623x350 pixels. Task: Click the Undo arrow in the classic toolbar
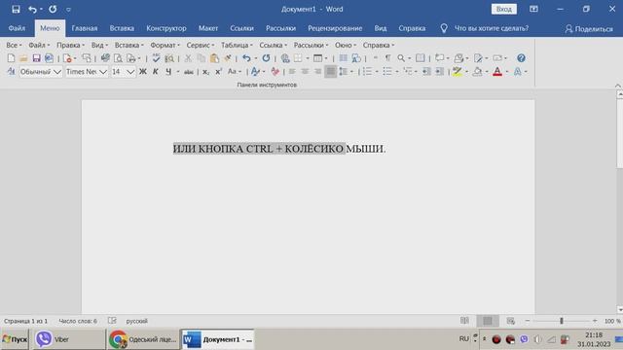[x=246, y=58]
